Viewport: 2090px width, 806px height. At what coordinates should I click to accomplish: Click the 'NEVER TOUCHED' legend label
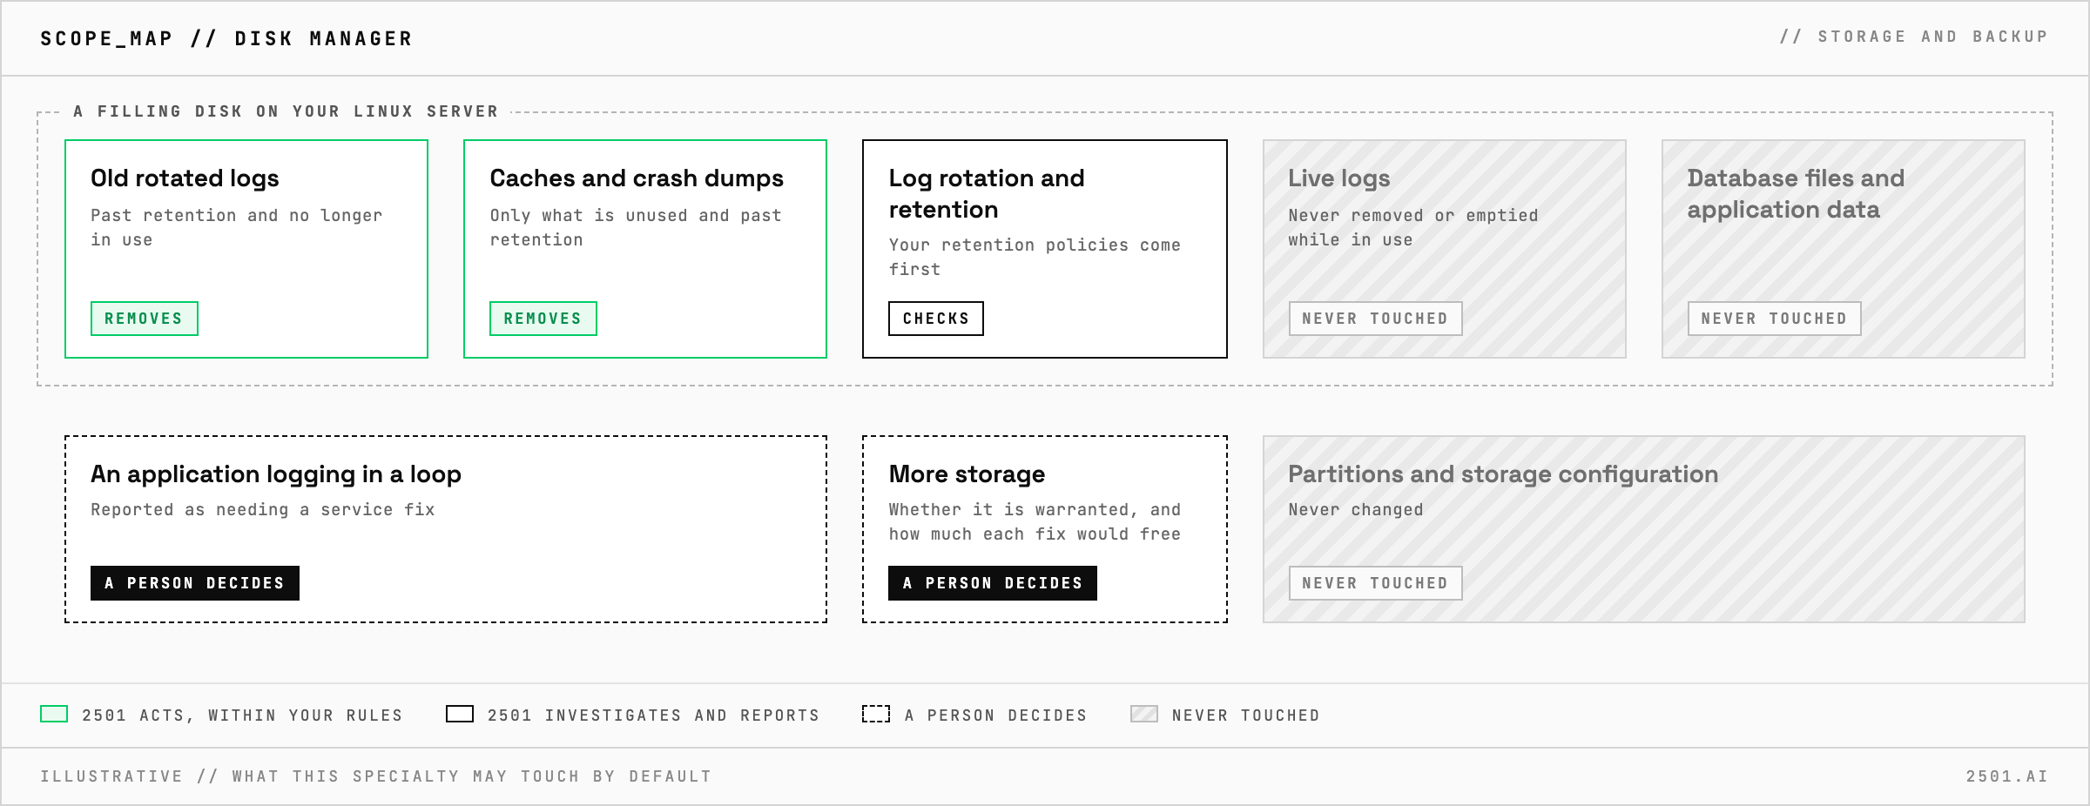point(1246,715)
